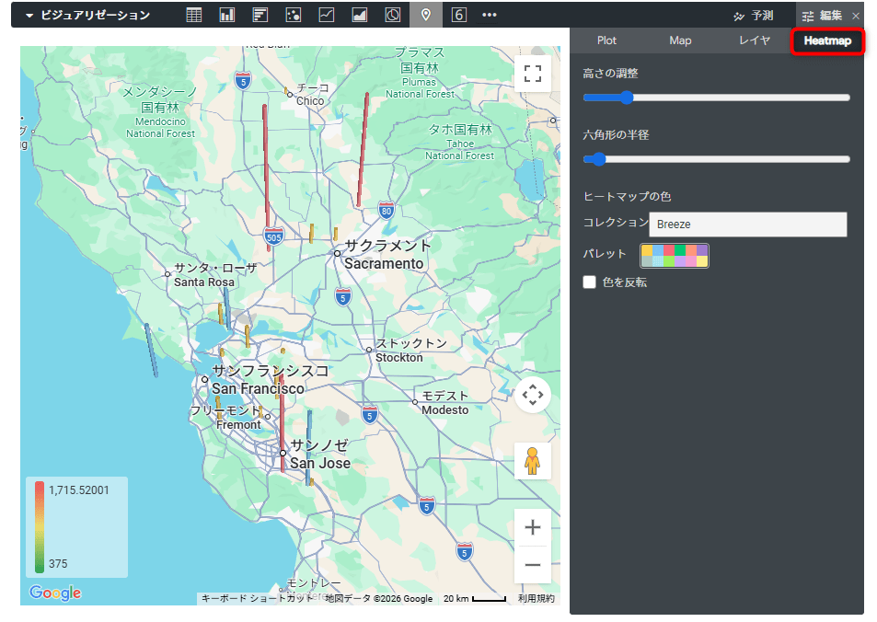Click the heatmap legend color bar
Image resolution: width=877 pixels, height=622 pixels.
click(x=40, y=527)
